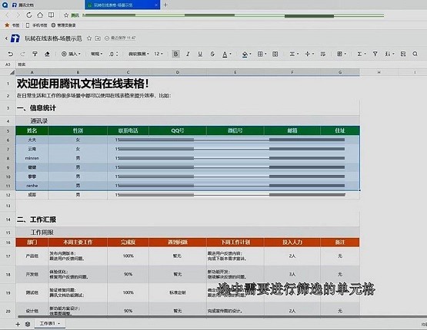Click the undo arrow in the toolbar
Image resolution: width=427 pixels, height=330 pixels.
pos(10,54)
